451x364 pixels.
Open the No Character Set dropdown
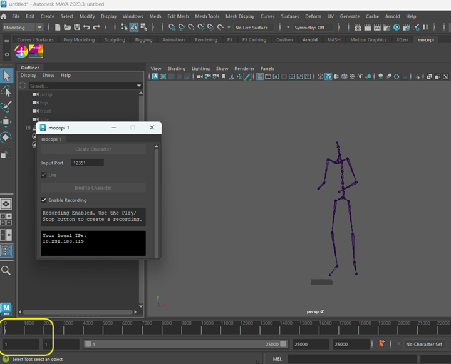pyautogui.click(x=424, y=344)
